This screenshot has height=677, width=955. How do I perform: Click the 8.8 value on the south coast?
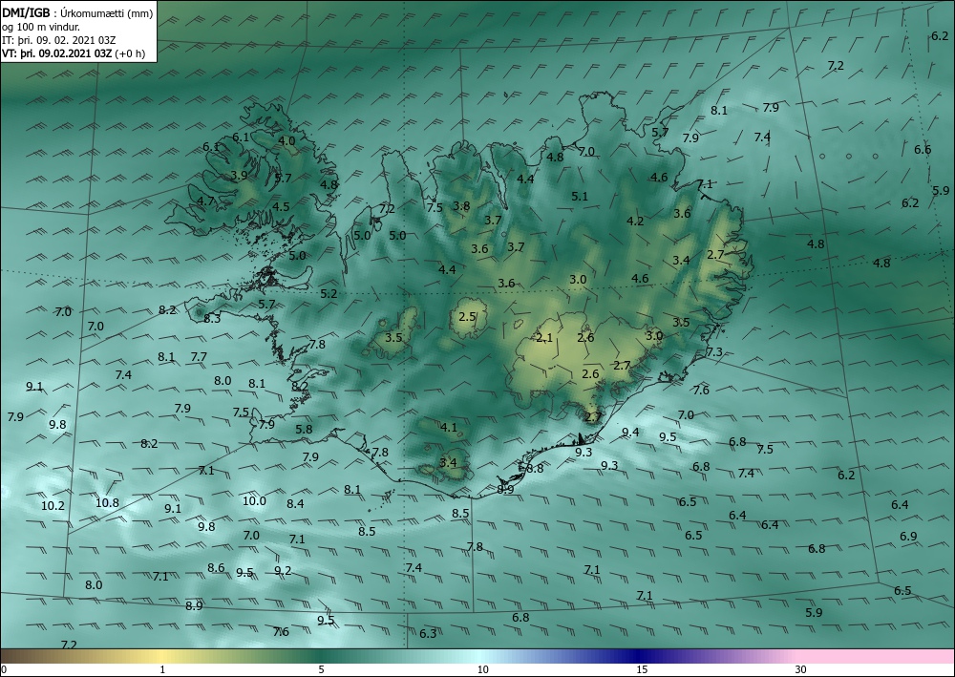[535, 469]
